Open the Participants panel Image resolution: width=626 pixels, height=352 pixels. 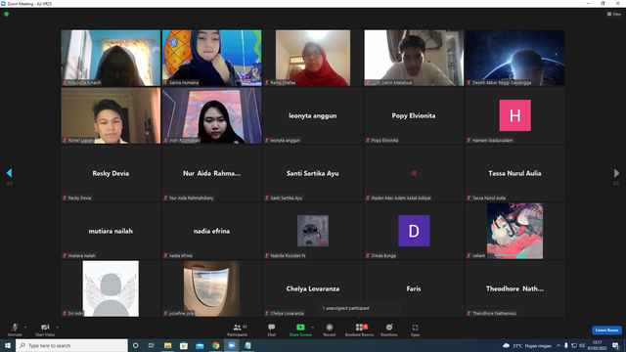point(238,330)
